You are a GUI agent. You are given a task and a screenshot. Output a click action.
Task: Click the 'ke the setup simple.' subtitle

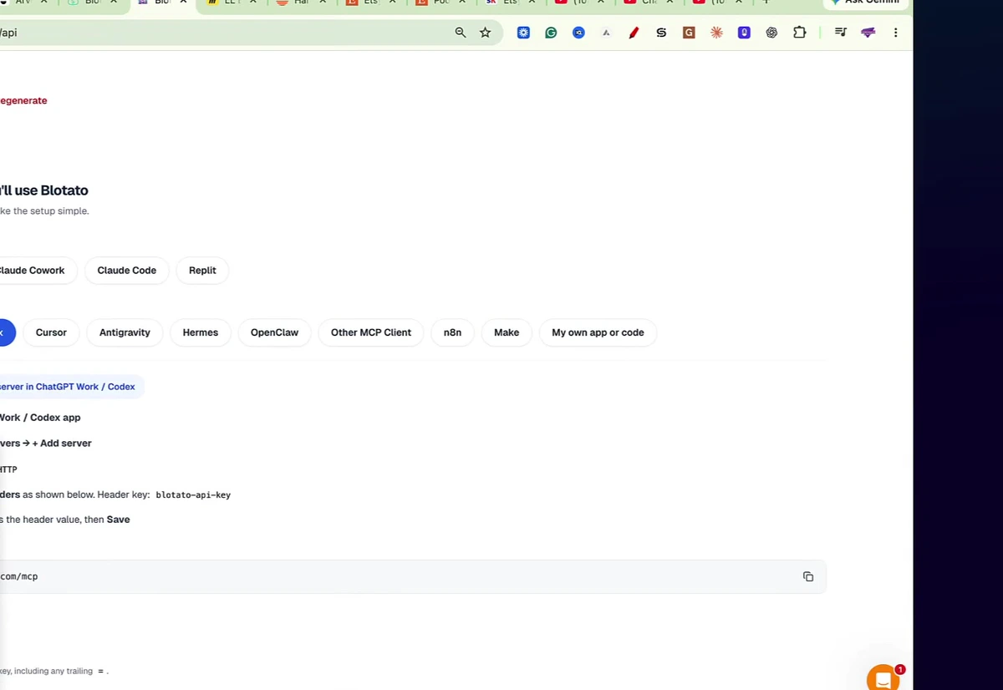click(x=44, y=211)
